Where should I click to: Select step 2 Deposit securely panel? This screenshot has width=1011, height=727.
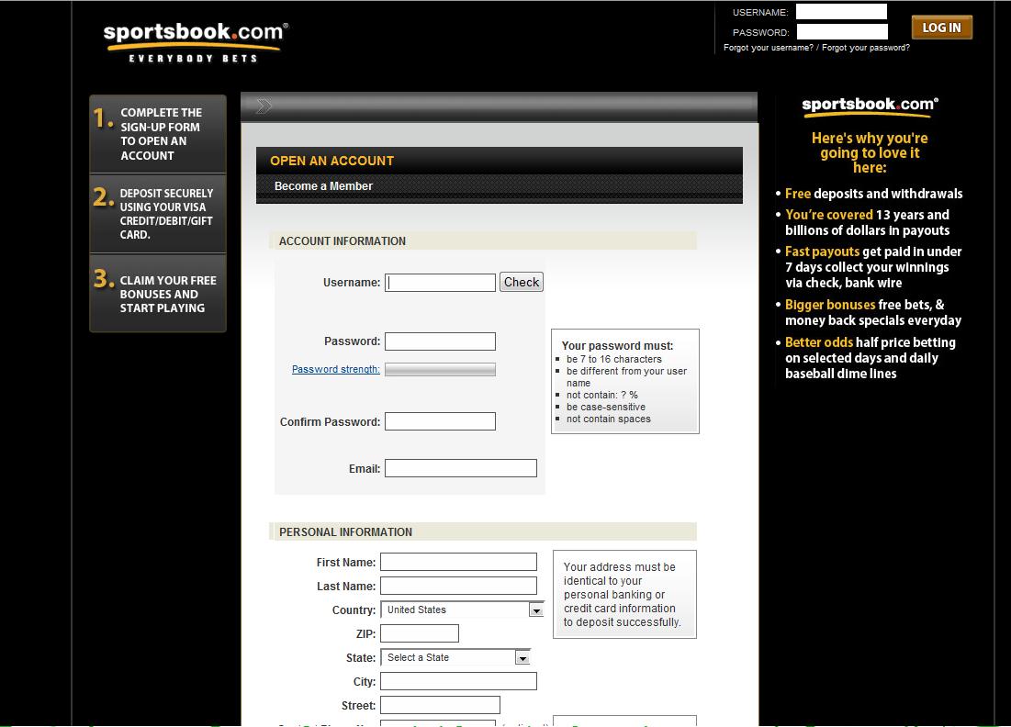click(x=158, y=214)
